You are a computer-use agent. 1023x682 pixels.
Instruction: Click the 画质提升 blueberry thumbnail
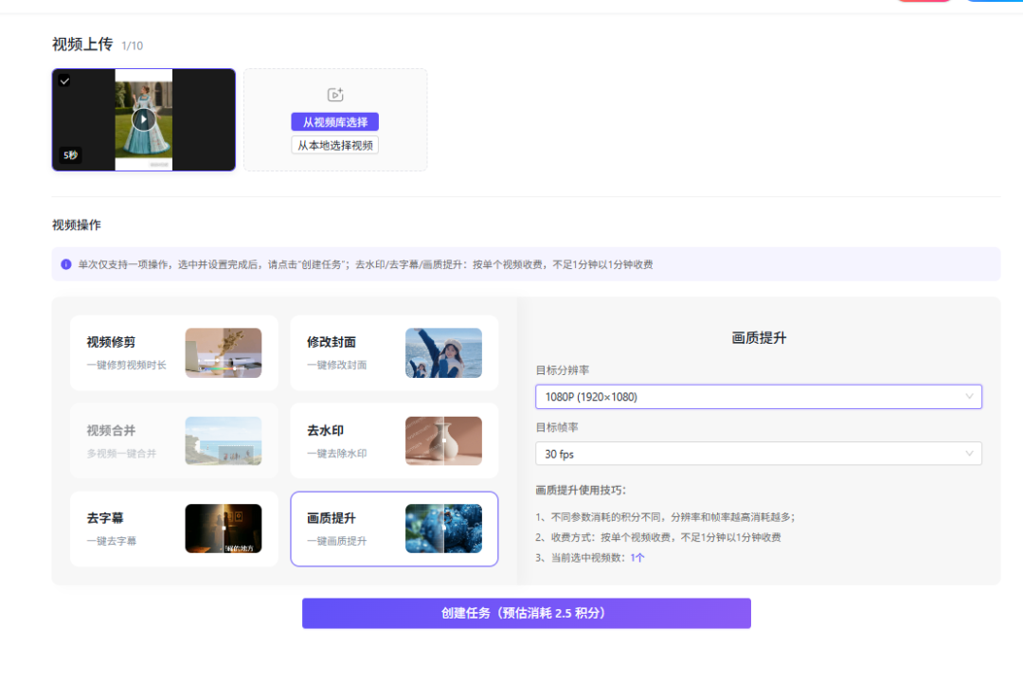443,529
